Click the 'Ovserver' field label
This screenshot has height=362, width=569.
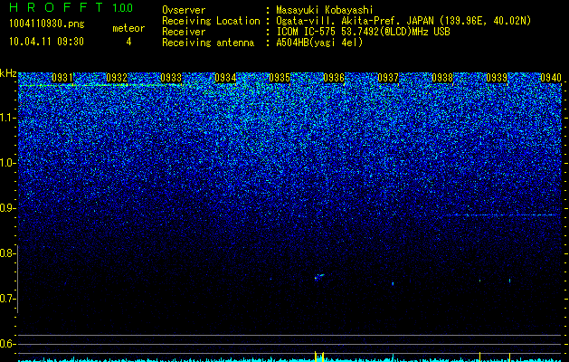(x=184, y=10)
